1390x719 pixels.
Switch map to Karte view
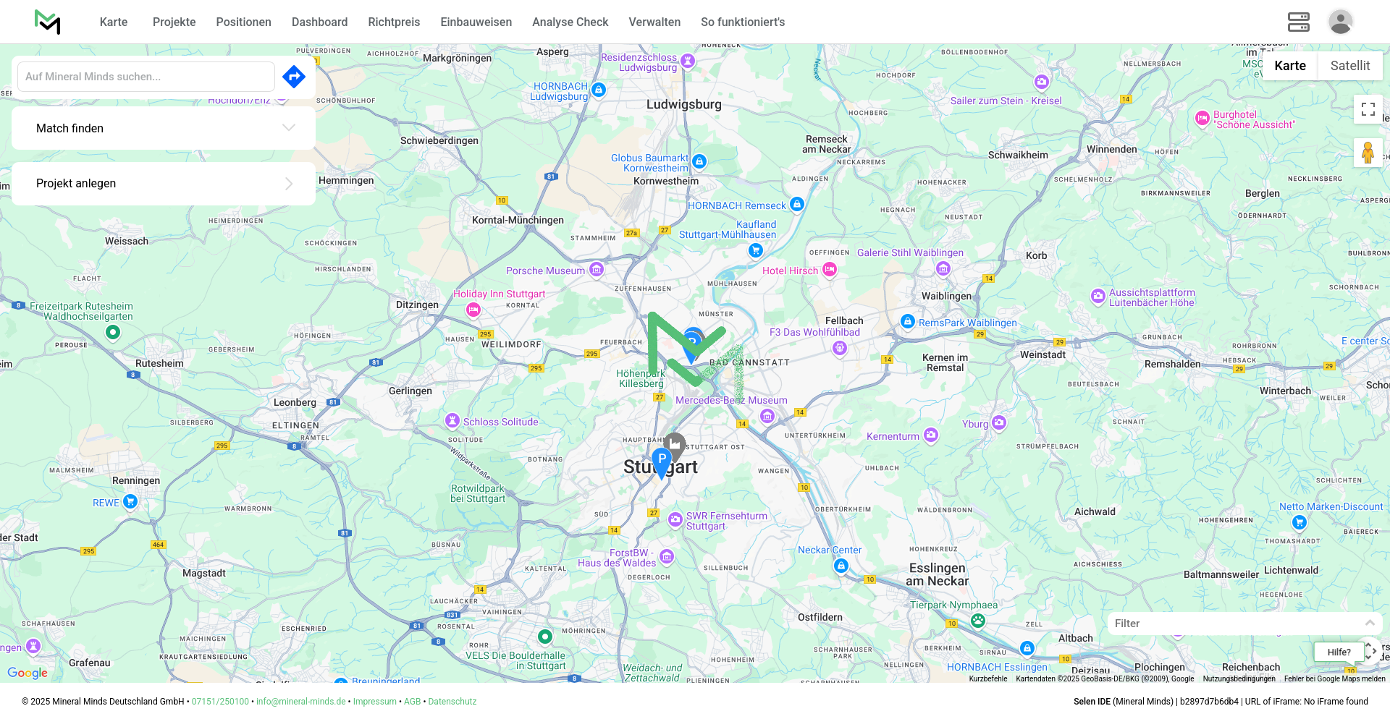pyautogui.click(x=1289, y=66)
